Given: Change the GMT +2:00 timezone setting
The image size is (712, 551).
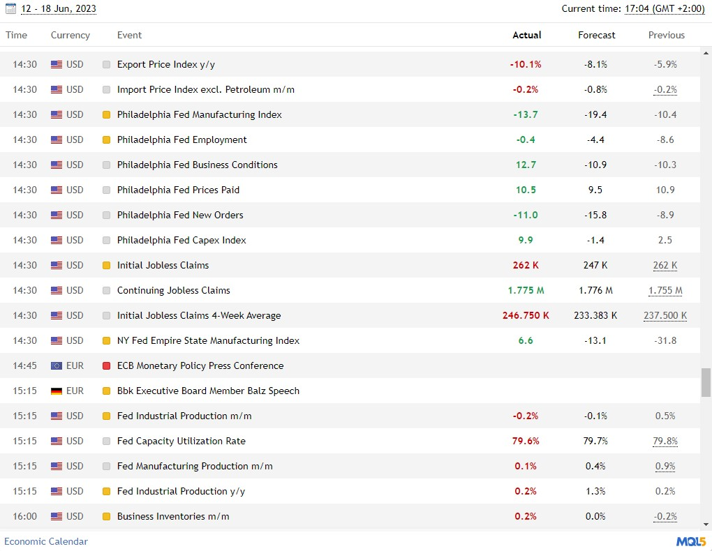Looking at the screenshot, I should pyautogui.click(x=665, y=9).
